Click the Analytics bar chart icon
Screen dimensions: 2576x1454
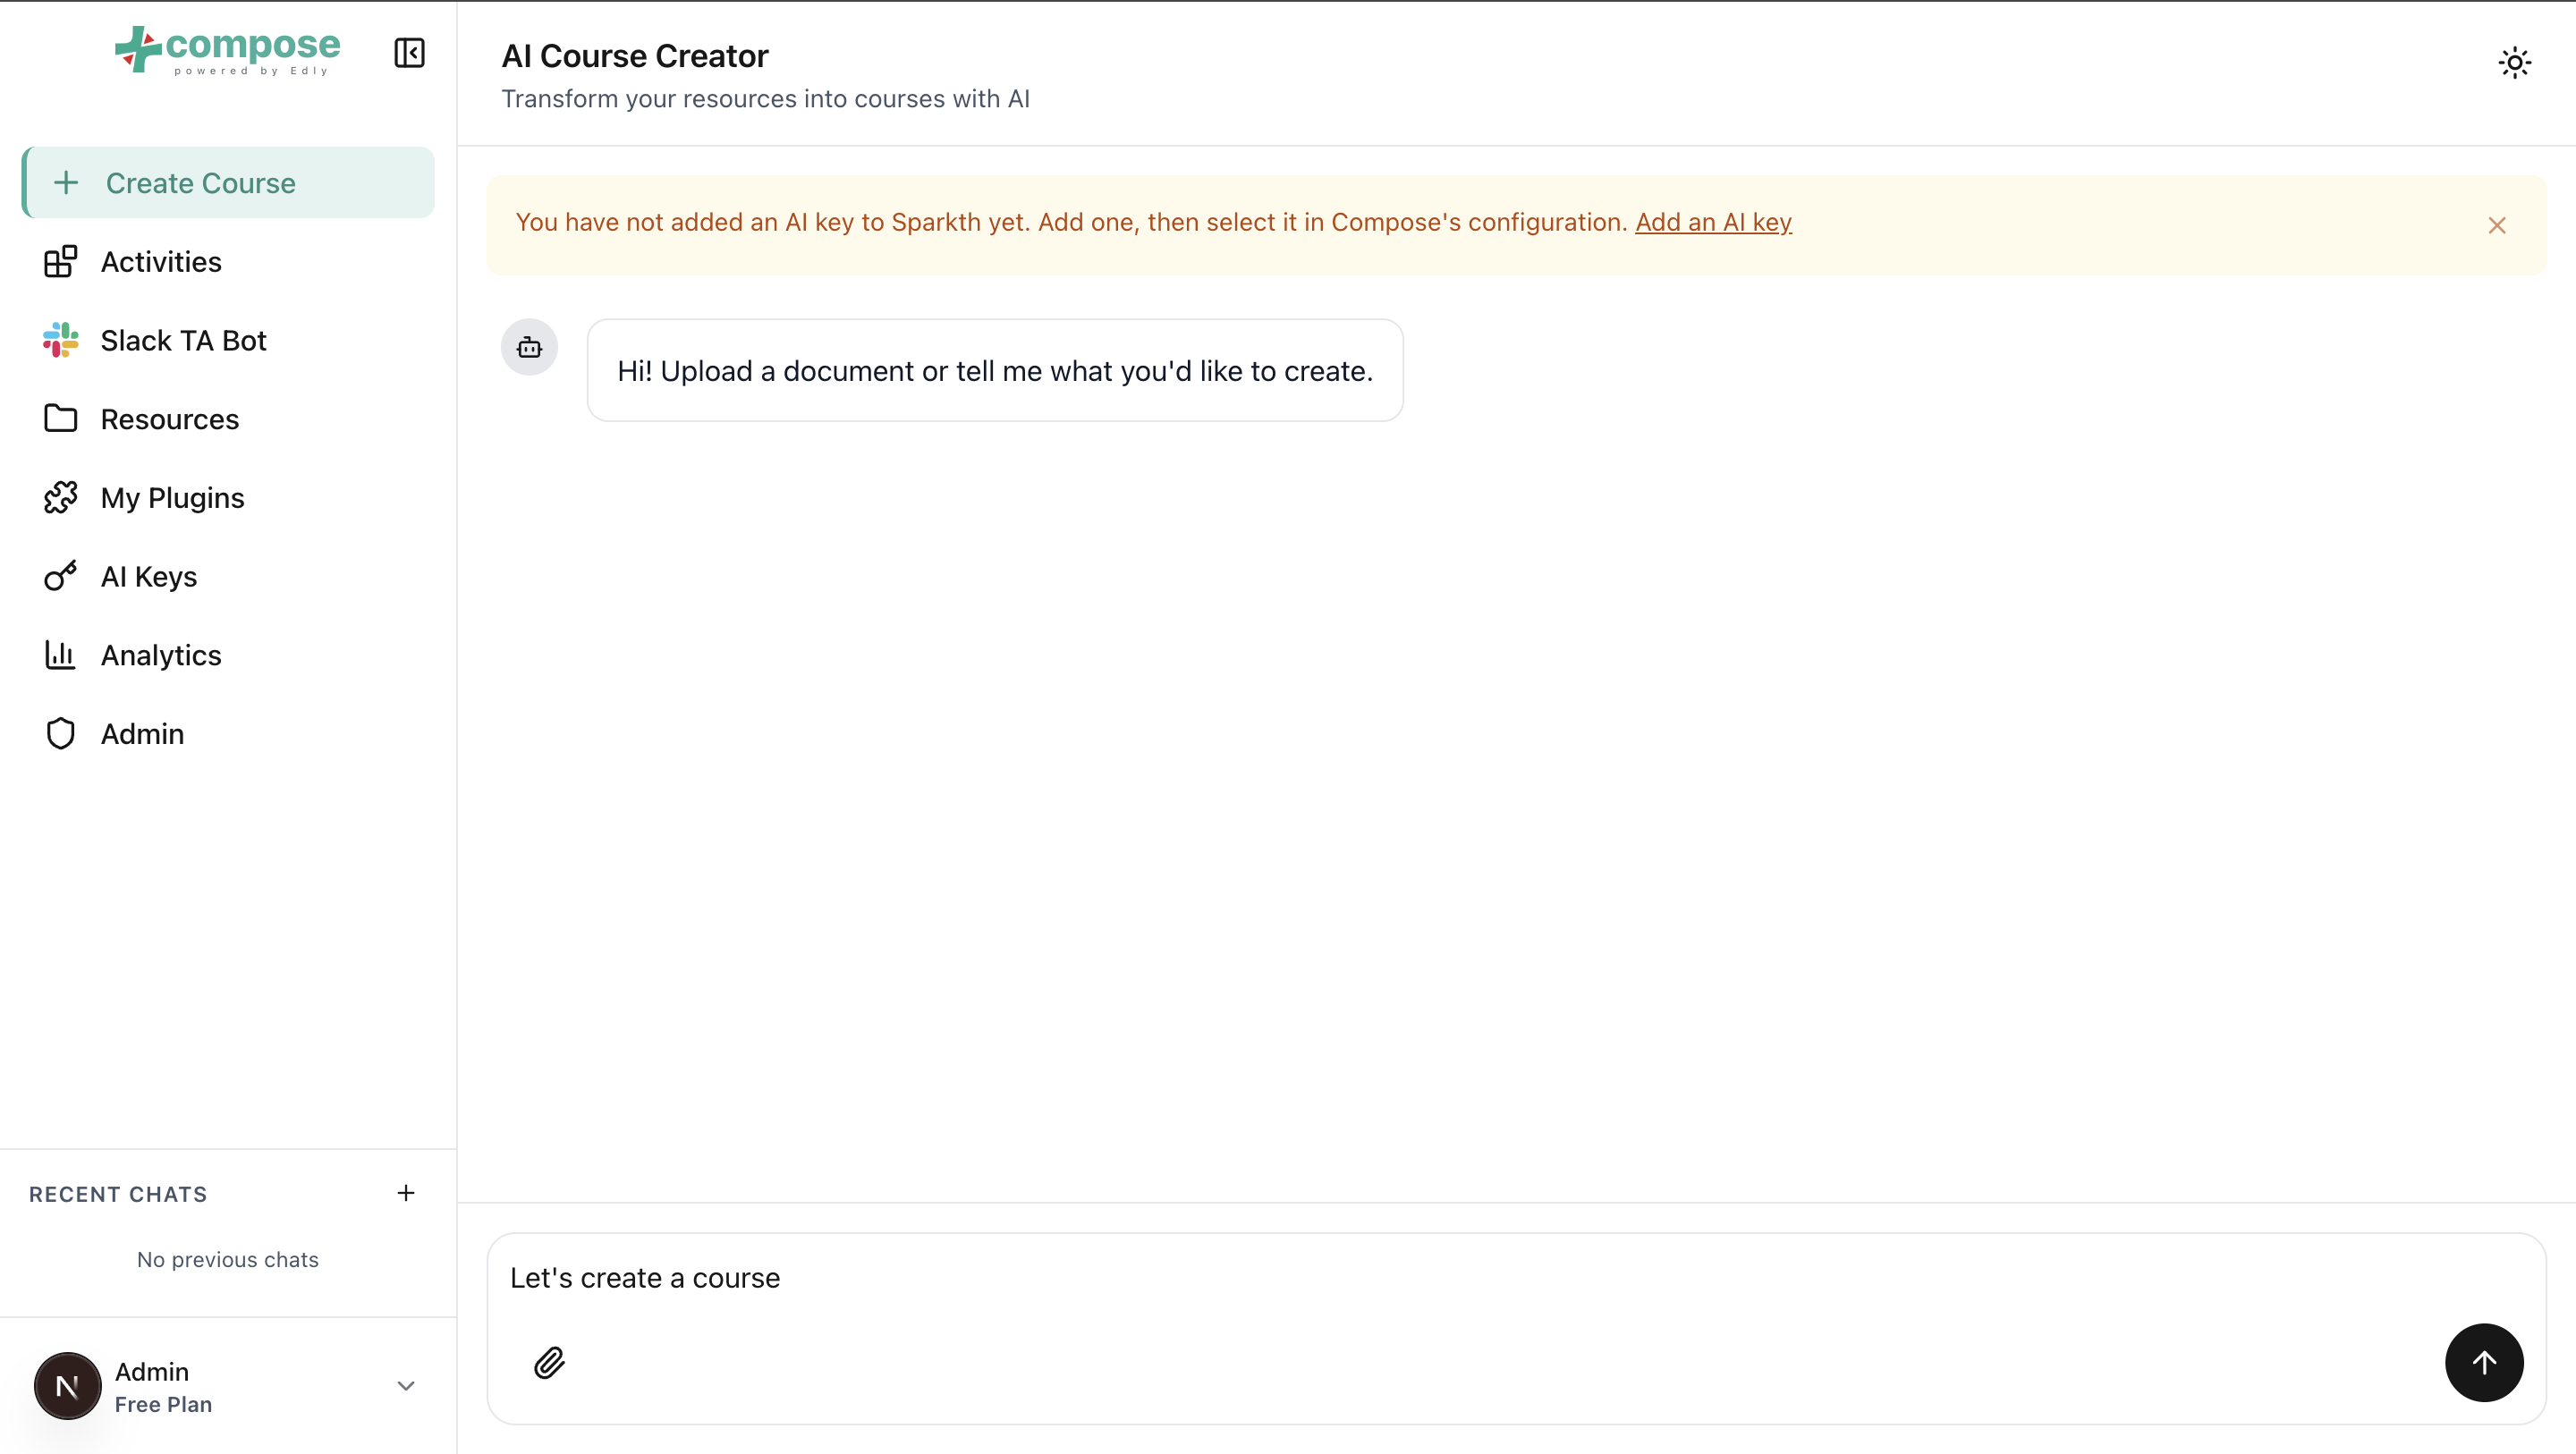point(60,655)
